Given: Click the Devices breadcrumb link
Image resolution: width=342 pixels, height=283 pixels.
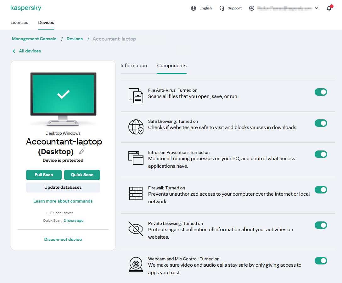Looking at the screenshot, I should 75,39.
